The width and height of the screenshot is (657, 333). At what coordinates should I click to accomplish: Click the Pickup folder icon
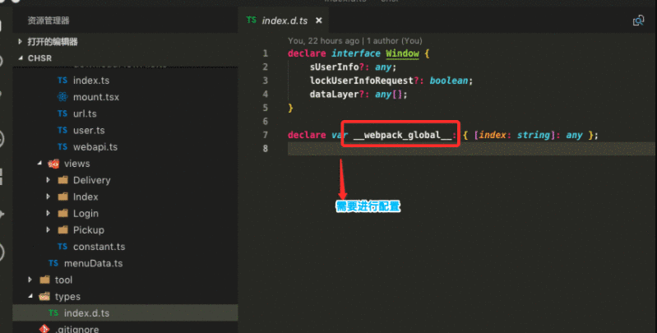[x=62, y=230]
